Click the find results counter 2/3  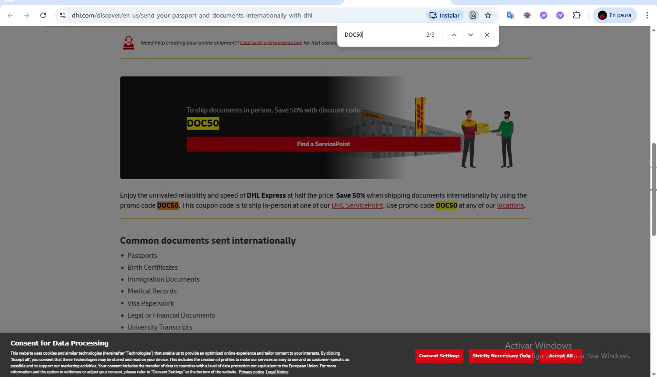click(430, 35)
